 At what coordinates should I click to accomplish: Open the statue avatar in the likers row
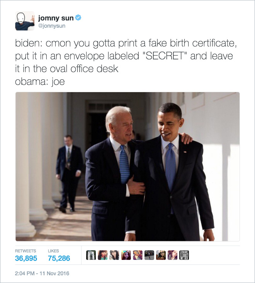click(x=91, y=255)
